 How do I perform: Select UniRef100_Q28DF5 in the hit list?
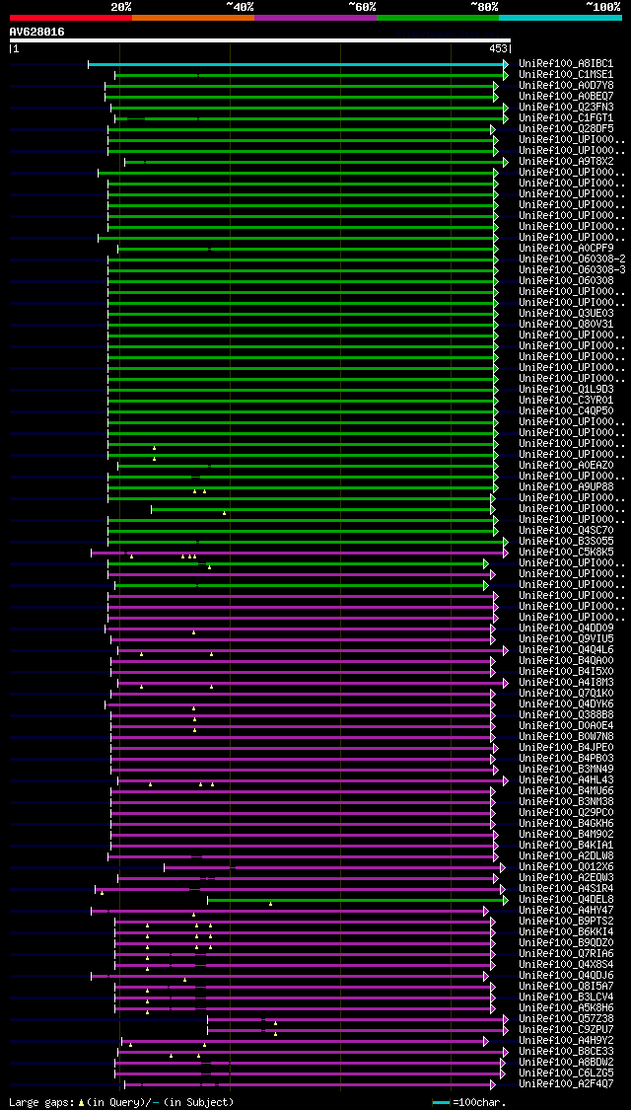click(x=566, y=129)
